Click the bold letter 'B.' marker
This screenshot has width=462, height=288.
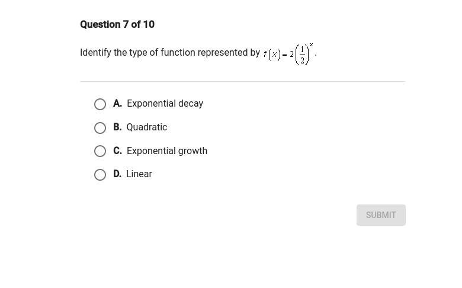[117, 127]
